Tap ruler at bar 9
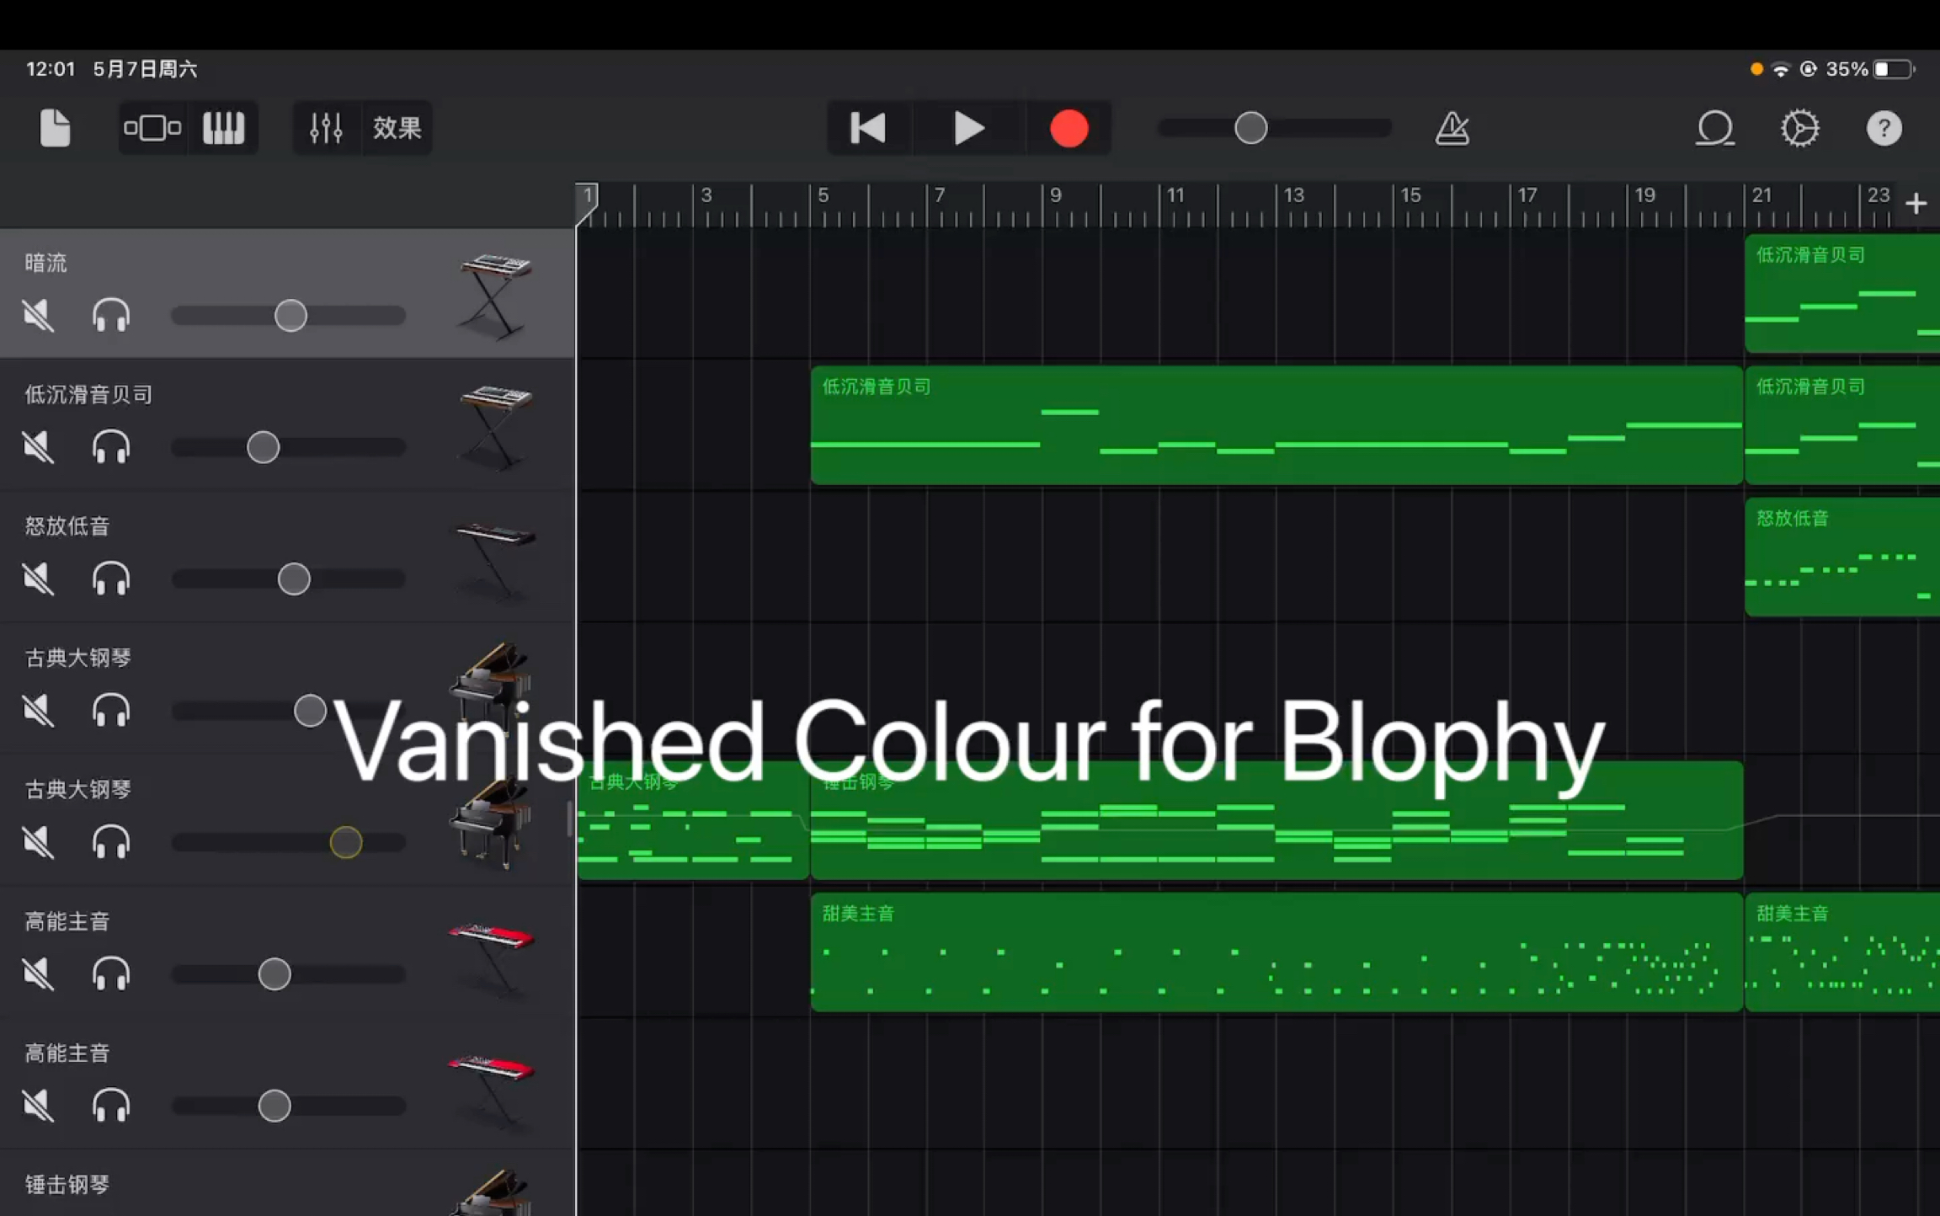This screenshot has height=1216, width=1940. pyautogui.click(x=1055, y=195)
